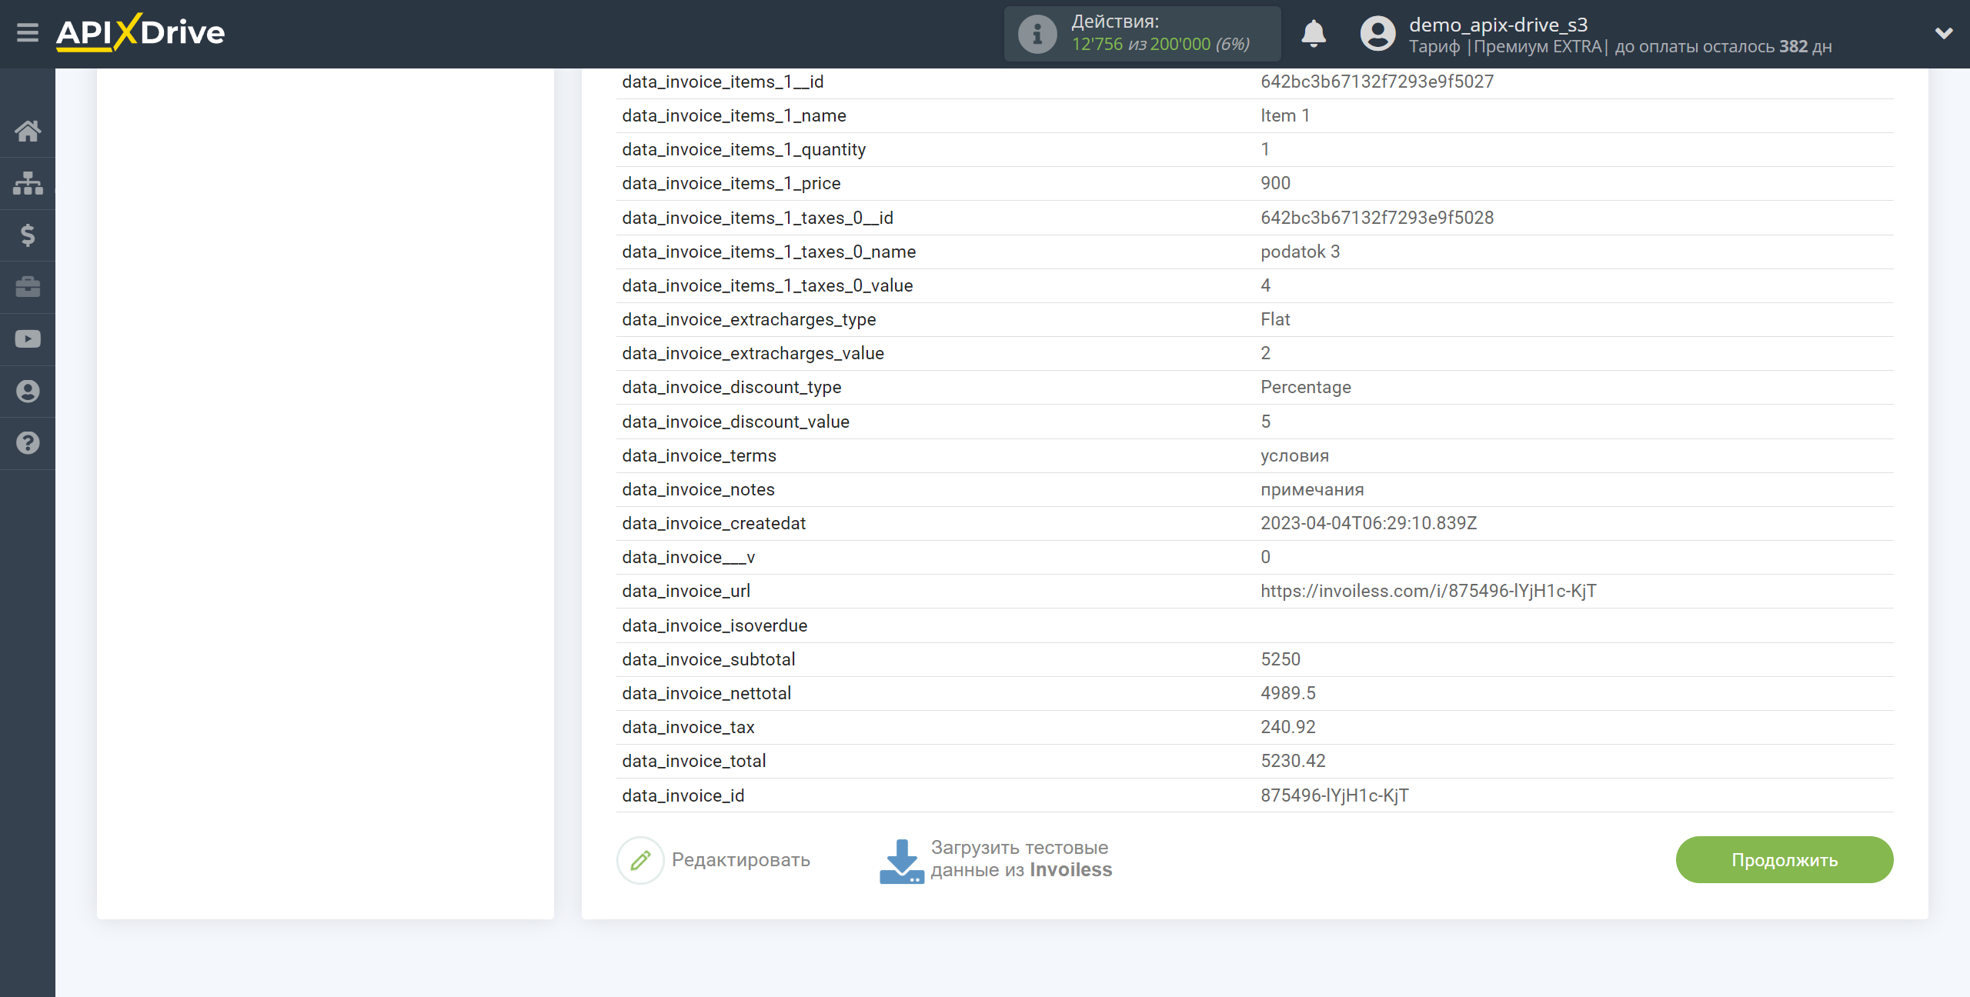Click the user avatar icon
Viewport: 1970px width, 997px height.
tap(1377, 34)
